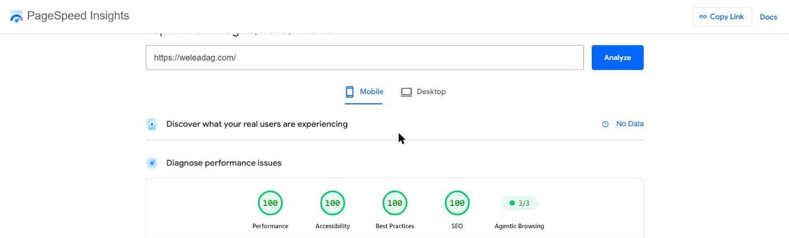Select the Accessibility score gauge showing 100
Screen dimensions: 789x238
point(333,203)
